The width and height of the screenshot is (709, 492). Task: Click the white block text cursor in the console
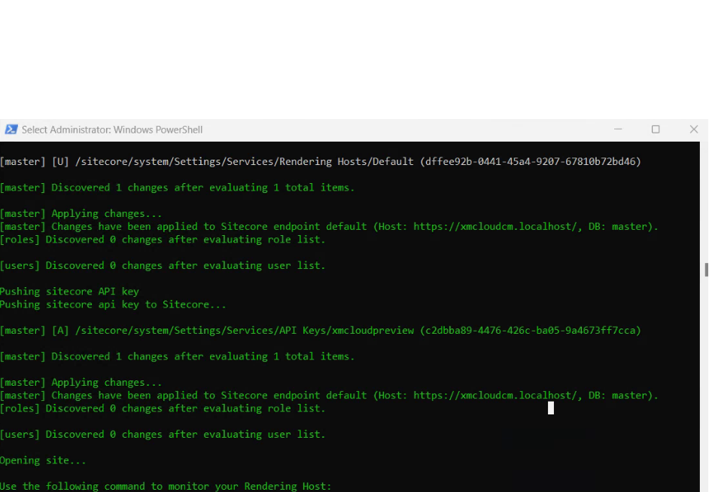551,408
